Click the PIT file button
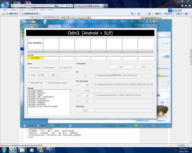 pos(85,76)
